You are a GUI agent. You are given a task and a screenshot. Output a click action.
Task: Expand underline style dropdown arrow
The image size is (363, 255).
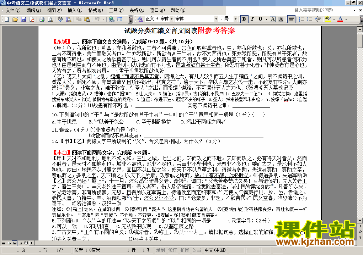[266, 19]
